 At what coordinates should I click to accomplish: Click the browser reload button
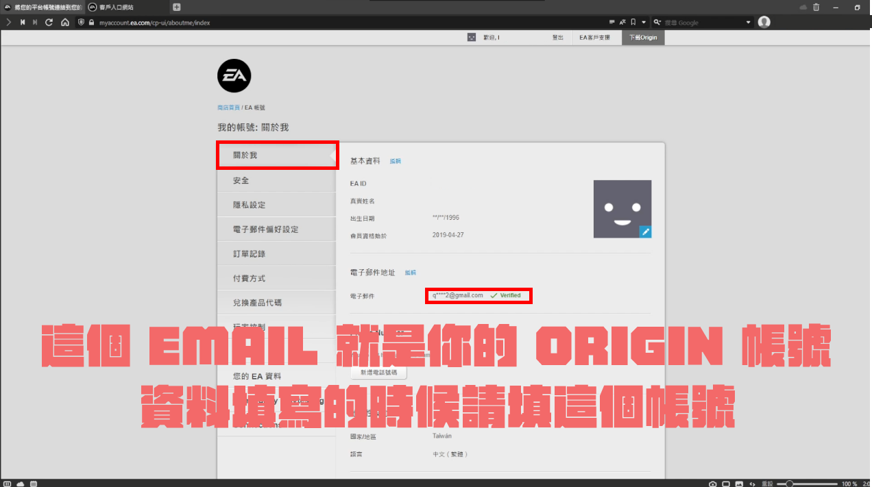click(49, 23)
